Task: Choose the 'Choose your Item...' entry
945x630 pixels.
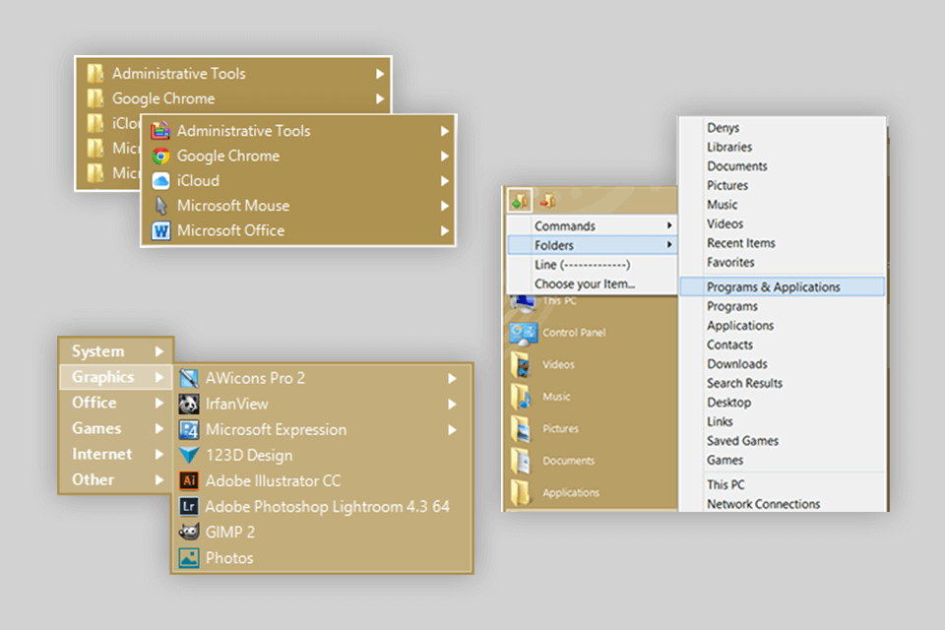Action: pos(593,283)
